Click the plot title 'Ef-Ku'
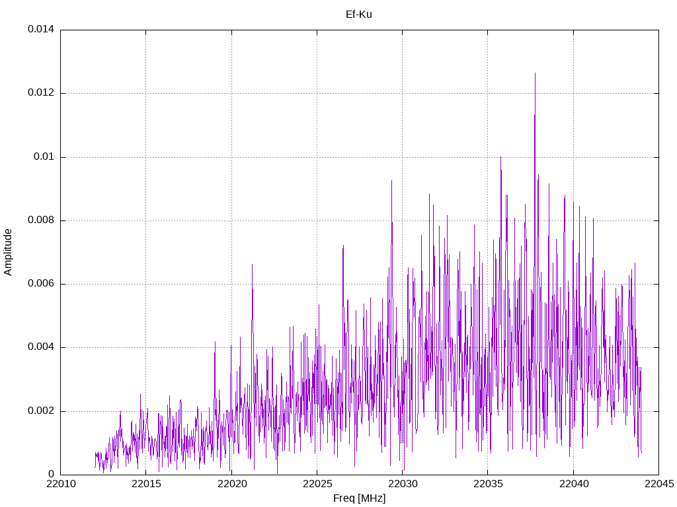The width and height of the screenshot is (677, 507). 359,15
